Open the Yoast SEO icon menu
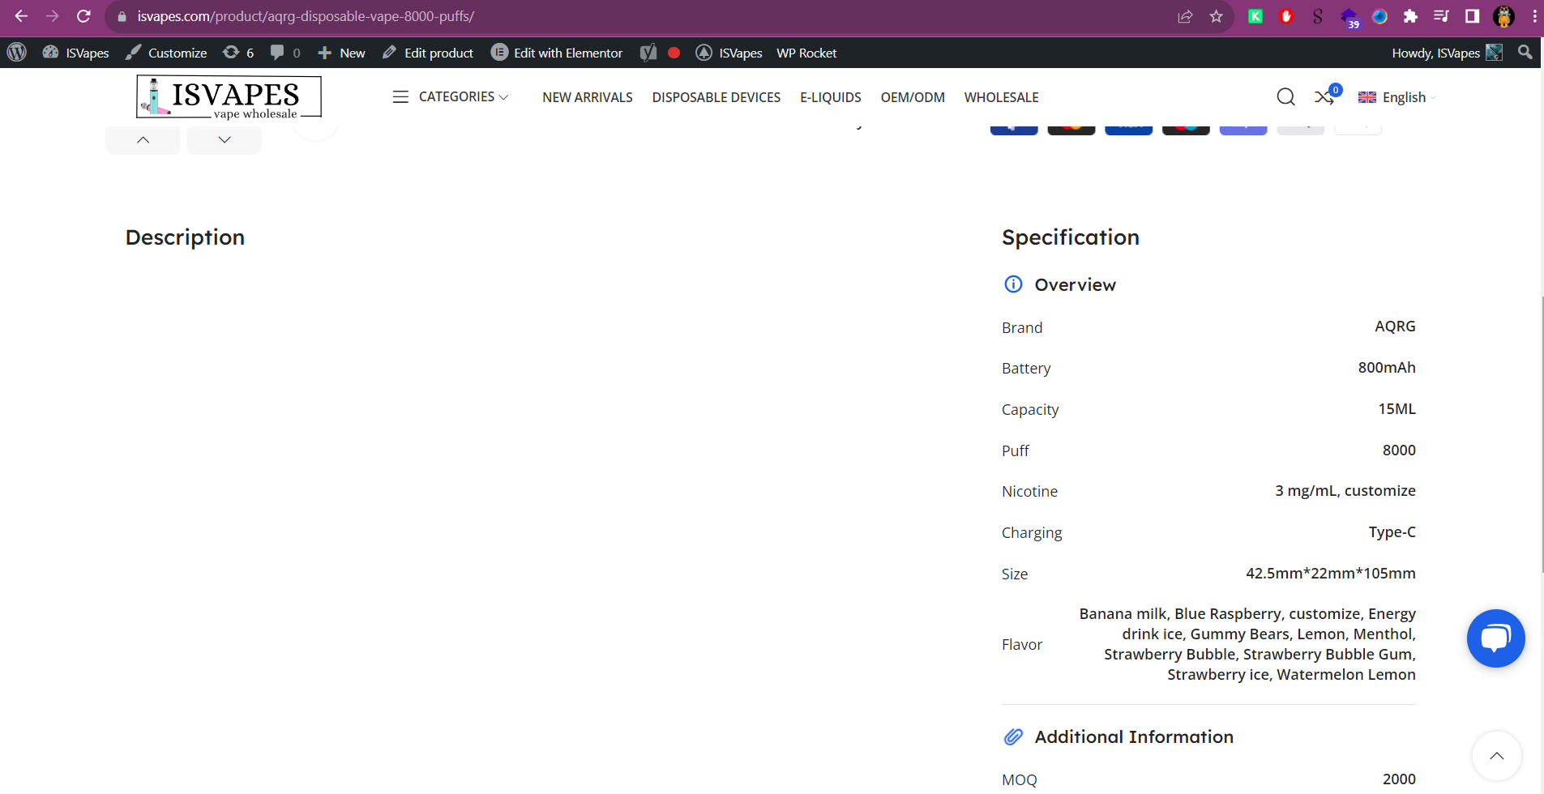Image resolution: width=1544 pixels, height=794 pixels. 648,53
